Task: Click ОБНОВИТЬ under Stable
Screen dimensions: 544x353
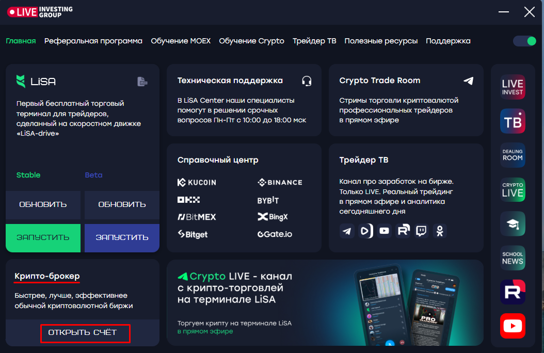Action: pos(43,204)
